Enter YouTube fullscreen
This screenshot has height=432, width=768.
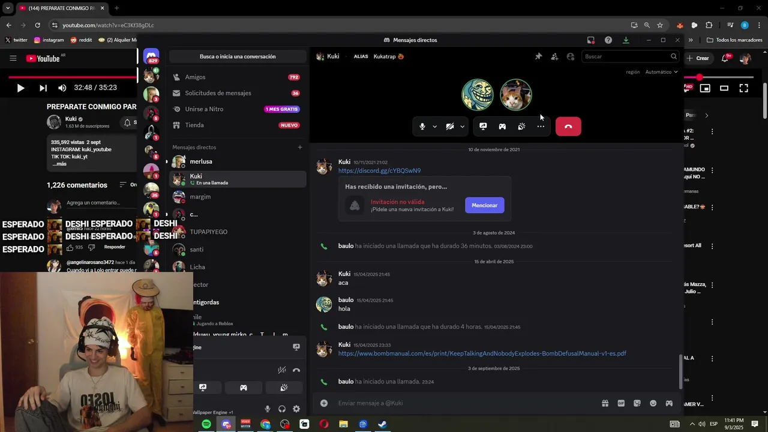point(743,88)
